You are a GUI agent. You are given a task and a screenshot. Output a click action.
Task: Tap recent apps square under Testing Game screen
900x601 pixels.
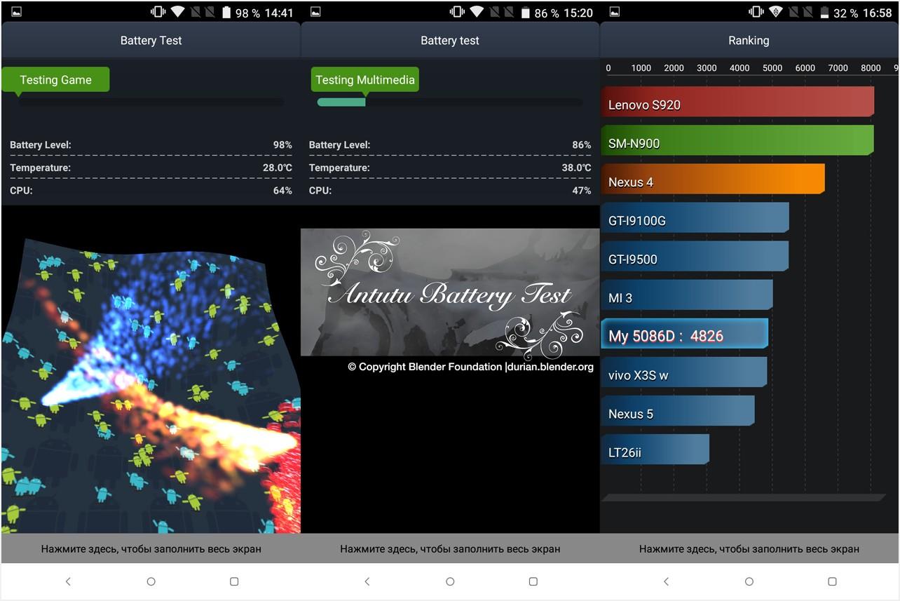coord(234,581)
